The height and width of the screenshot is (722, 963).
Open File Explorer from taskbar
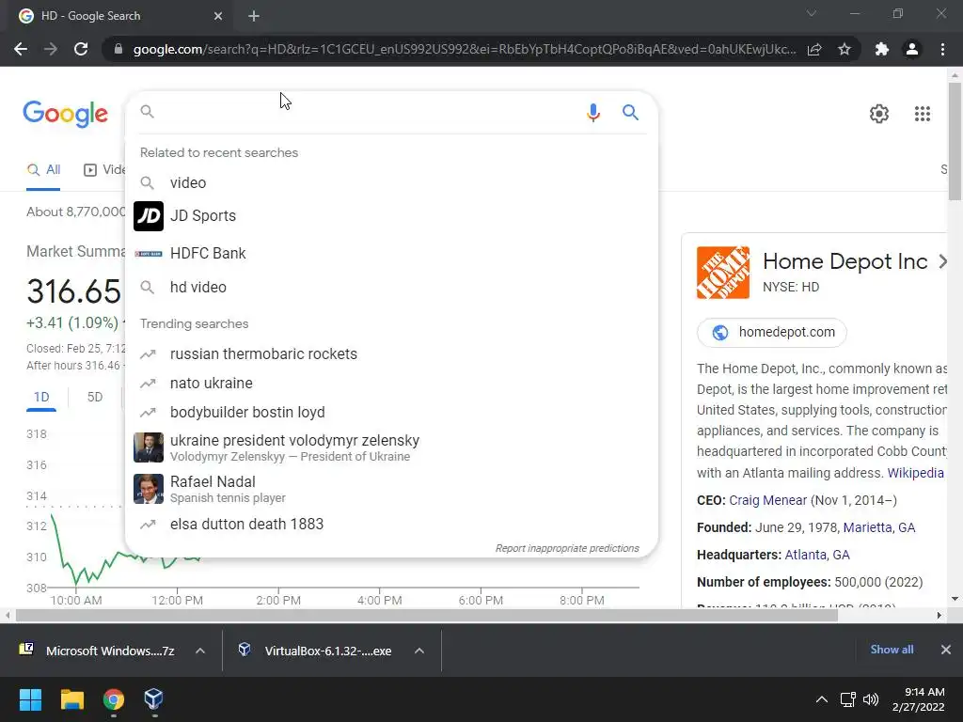tap(71, 699)
